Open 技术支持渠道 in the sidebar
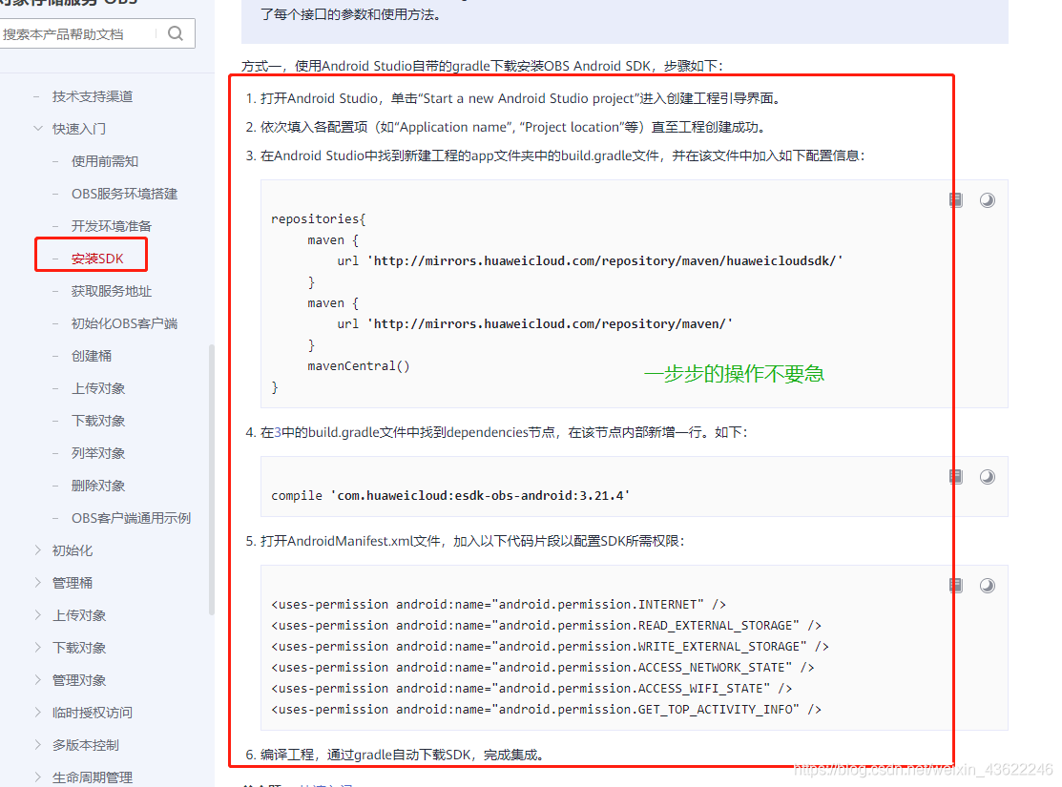 (x=93, y=96)
